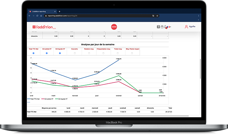
Task: Open the browser three-dot menu
Action: (198, 16)
